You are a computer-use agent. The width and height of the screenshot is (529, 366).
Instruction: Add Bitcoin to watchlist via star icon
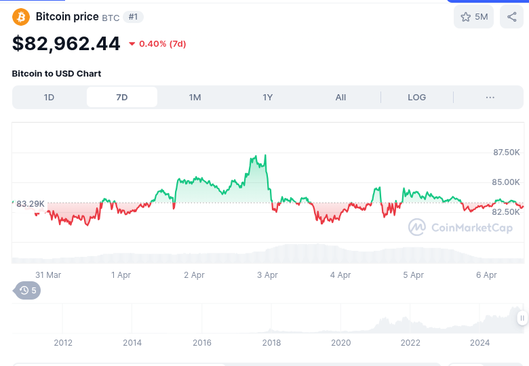[x=473, y=17]
